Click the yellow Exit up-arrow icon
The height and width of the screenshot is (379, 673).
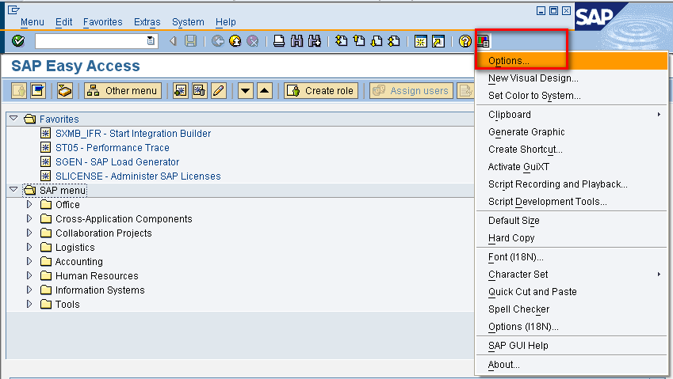[235, 41]
